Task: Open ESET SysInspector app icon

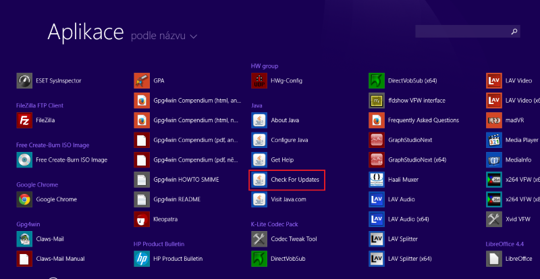Action: pos(24,80)
